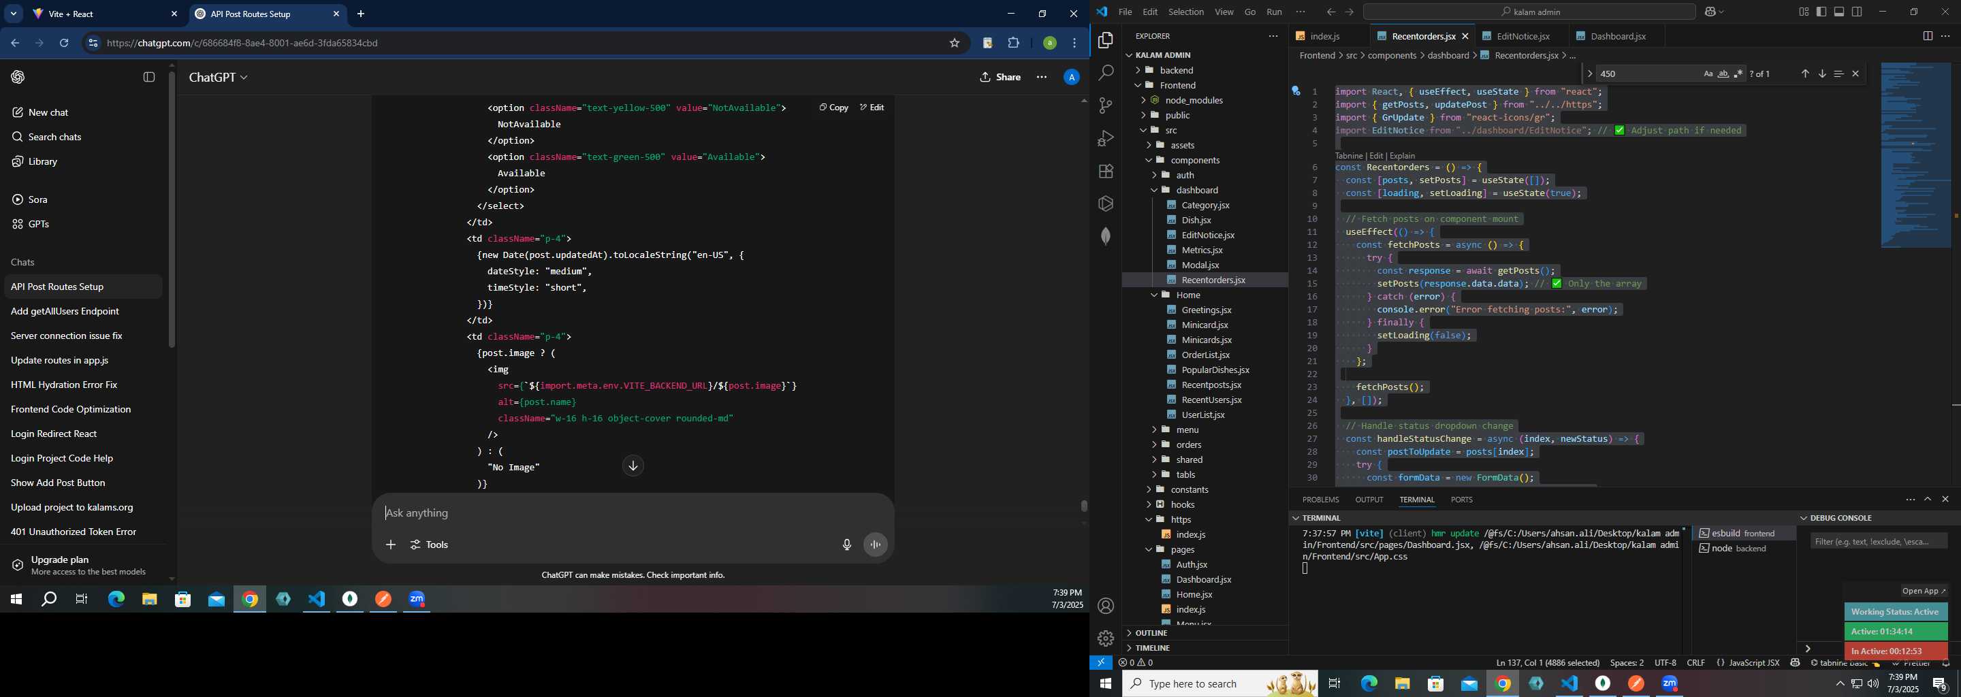Toggle Use Regular Expression in find widget

click(x=1739, y=74)
